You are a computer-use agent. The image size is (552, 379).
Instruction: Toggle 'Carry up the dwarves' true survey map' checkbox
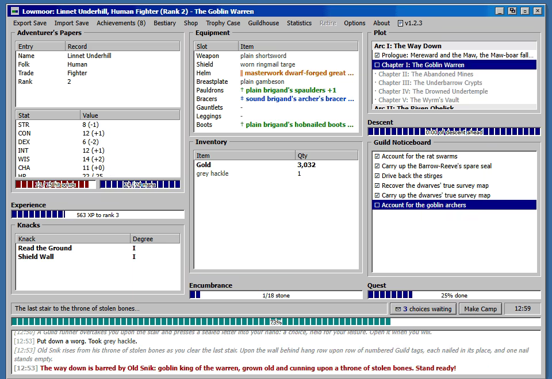[x=377, y=195]
